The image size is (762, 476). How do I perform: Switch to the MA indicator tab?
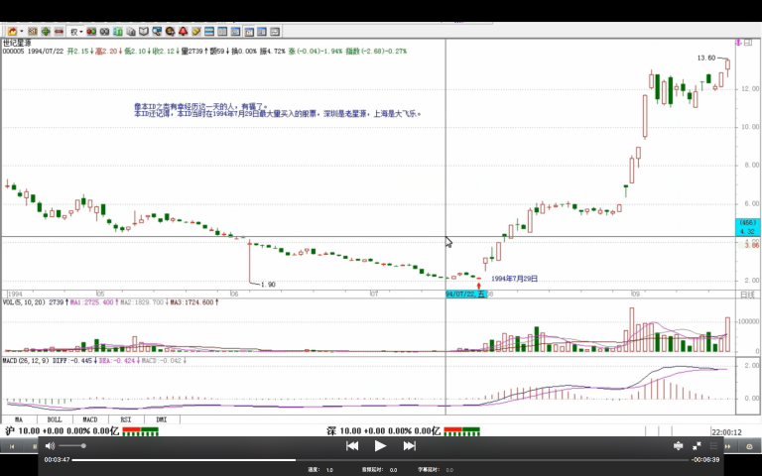19,419
